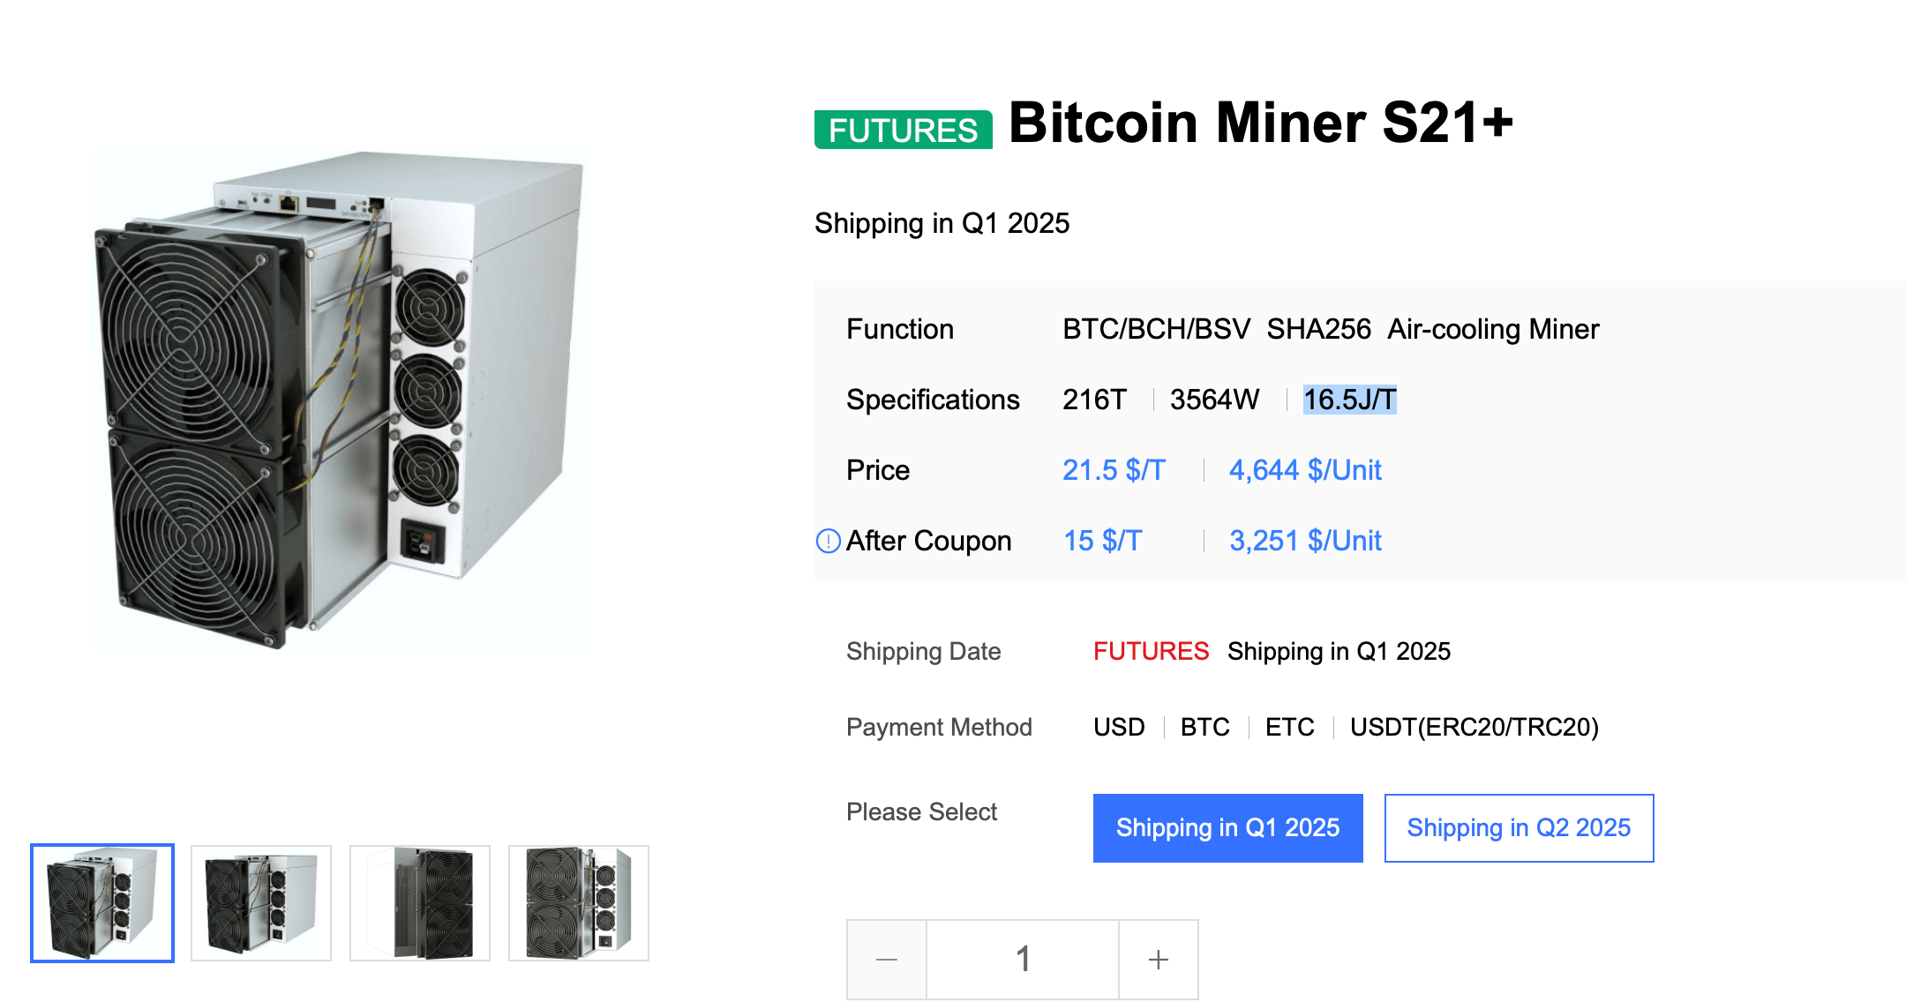Choose BTC payment method
The height and width of the screenshot is (1002, 1906).
1204,727
